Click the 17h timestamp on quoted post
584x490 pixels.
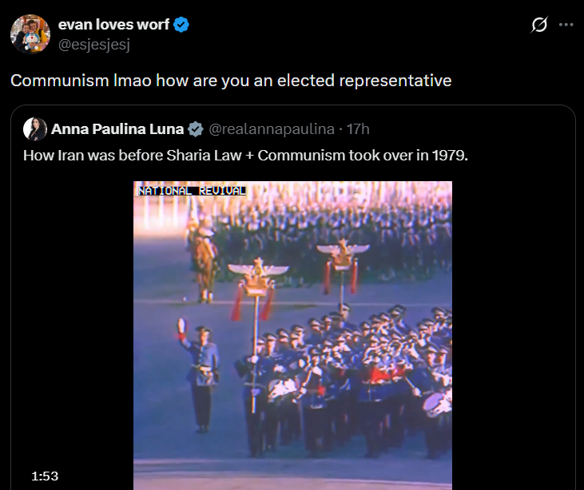point(358,129)
